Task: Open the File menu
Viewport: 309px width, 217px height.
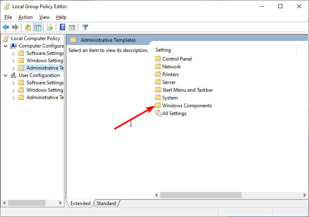Action: (x=8, y=17)
